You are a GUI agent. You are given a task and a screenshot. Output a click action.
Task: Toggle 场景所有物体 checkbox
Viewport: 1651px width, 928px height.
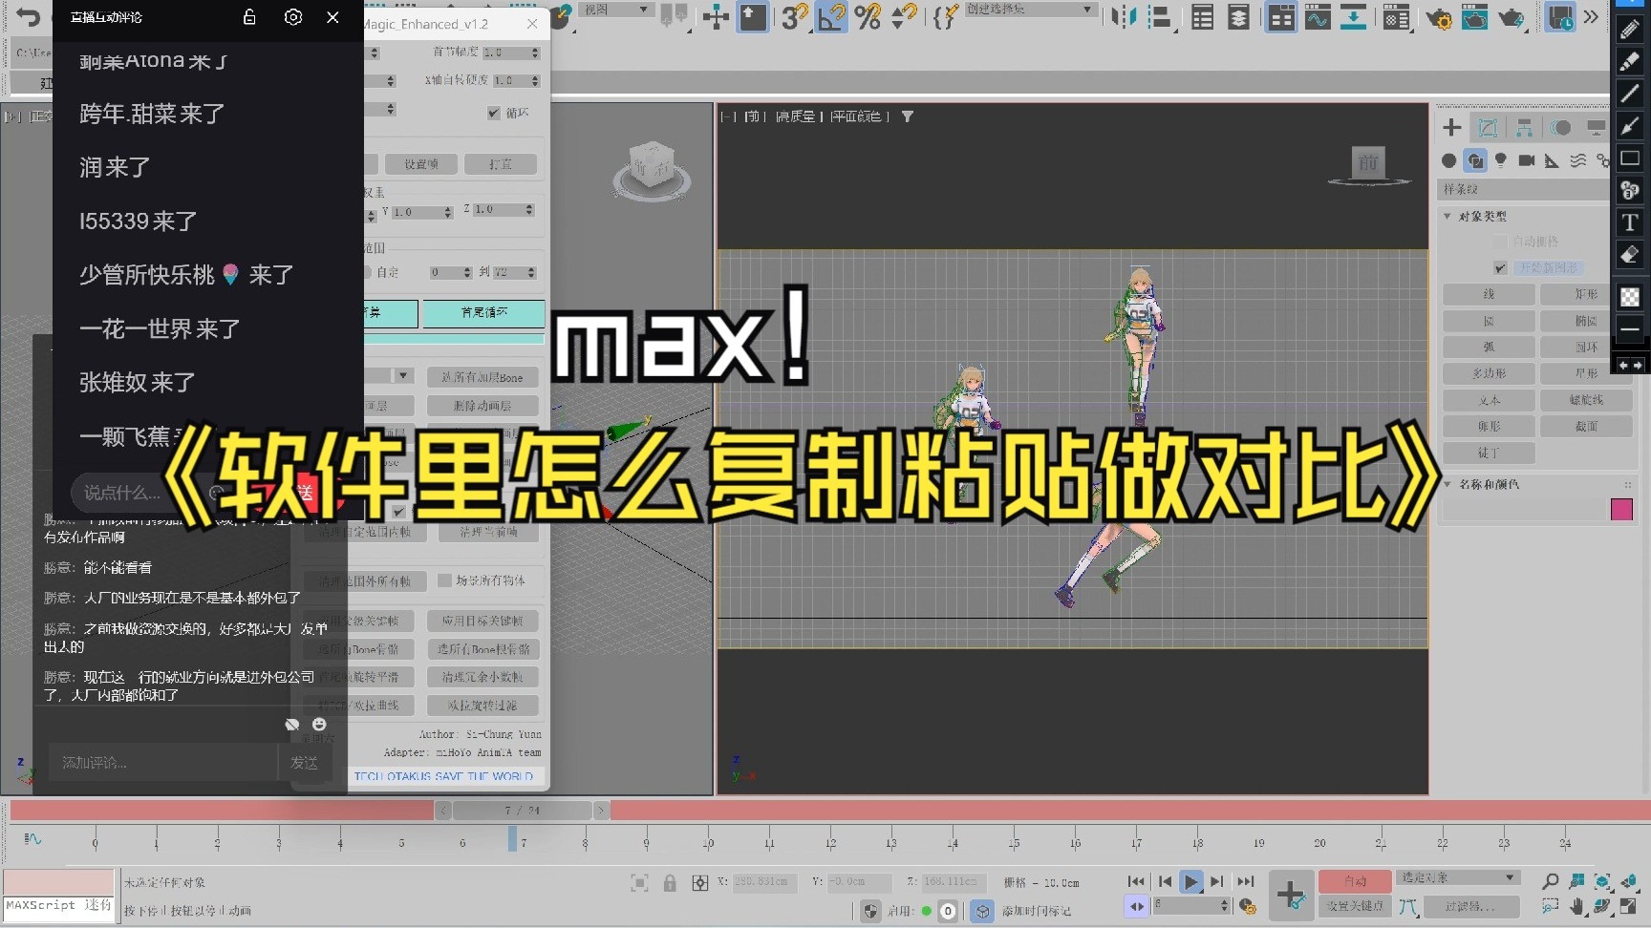[444, 580]
